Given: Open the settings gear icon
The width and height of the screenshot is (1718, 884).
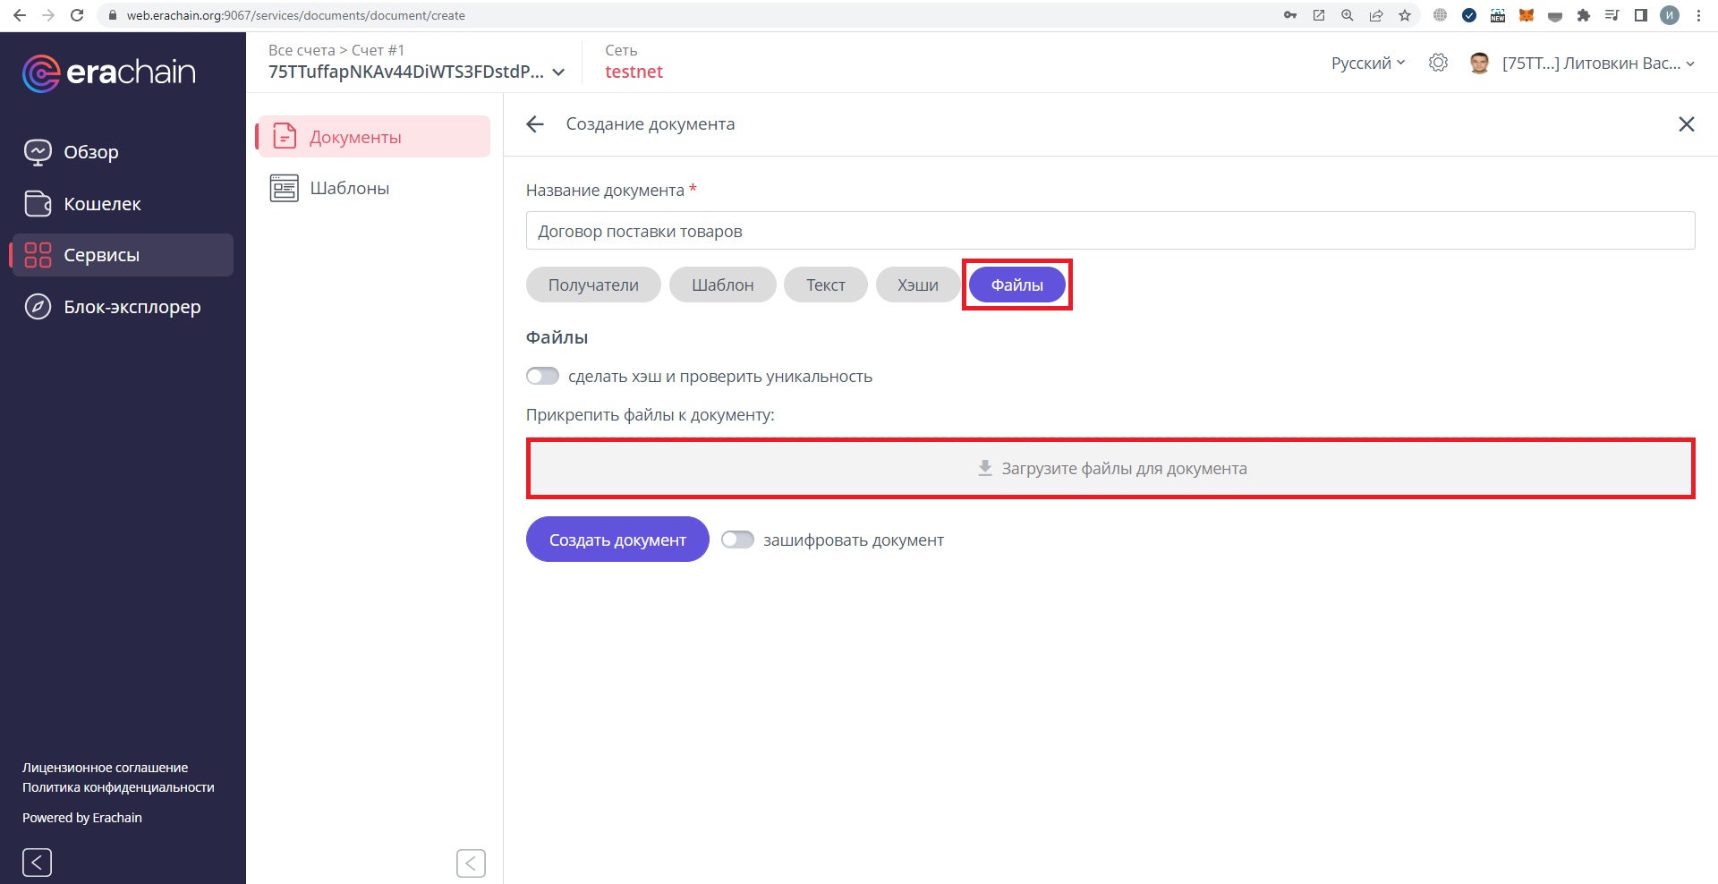Looking at the screenshot, I should click(1438, 63).
